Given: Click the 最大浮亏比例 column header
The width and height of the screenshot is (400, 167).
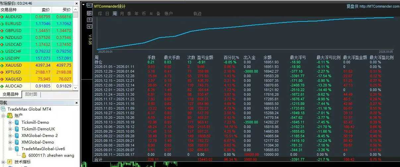Looking at the screenshot, I should point(328,57).
